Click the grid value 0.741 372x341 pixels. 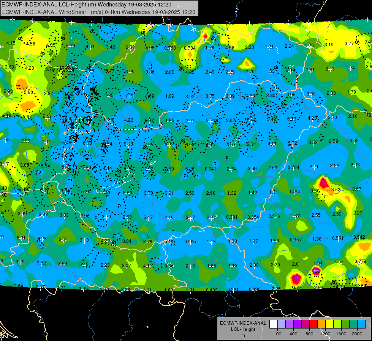(211, 169)
